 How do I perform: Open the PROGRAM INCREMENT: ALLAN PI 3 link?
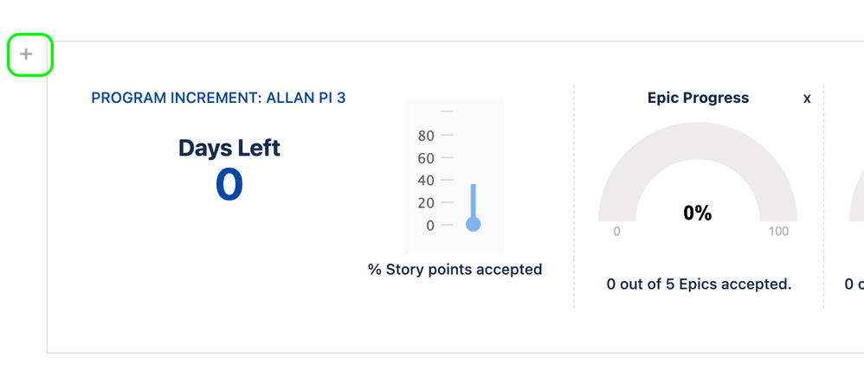click(x=218, y=98)
